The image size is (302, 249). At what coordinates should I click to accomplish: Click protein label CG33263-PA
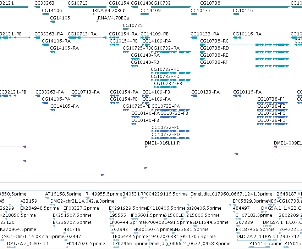[50, 92]
